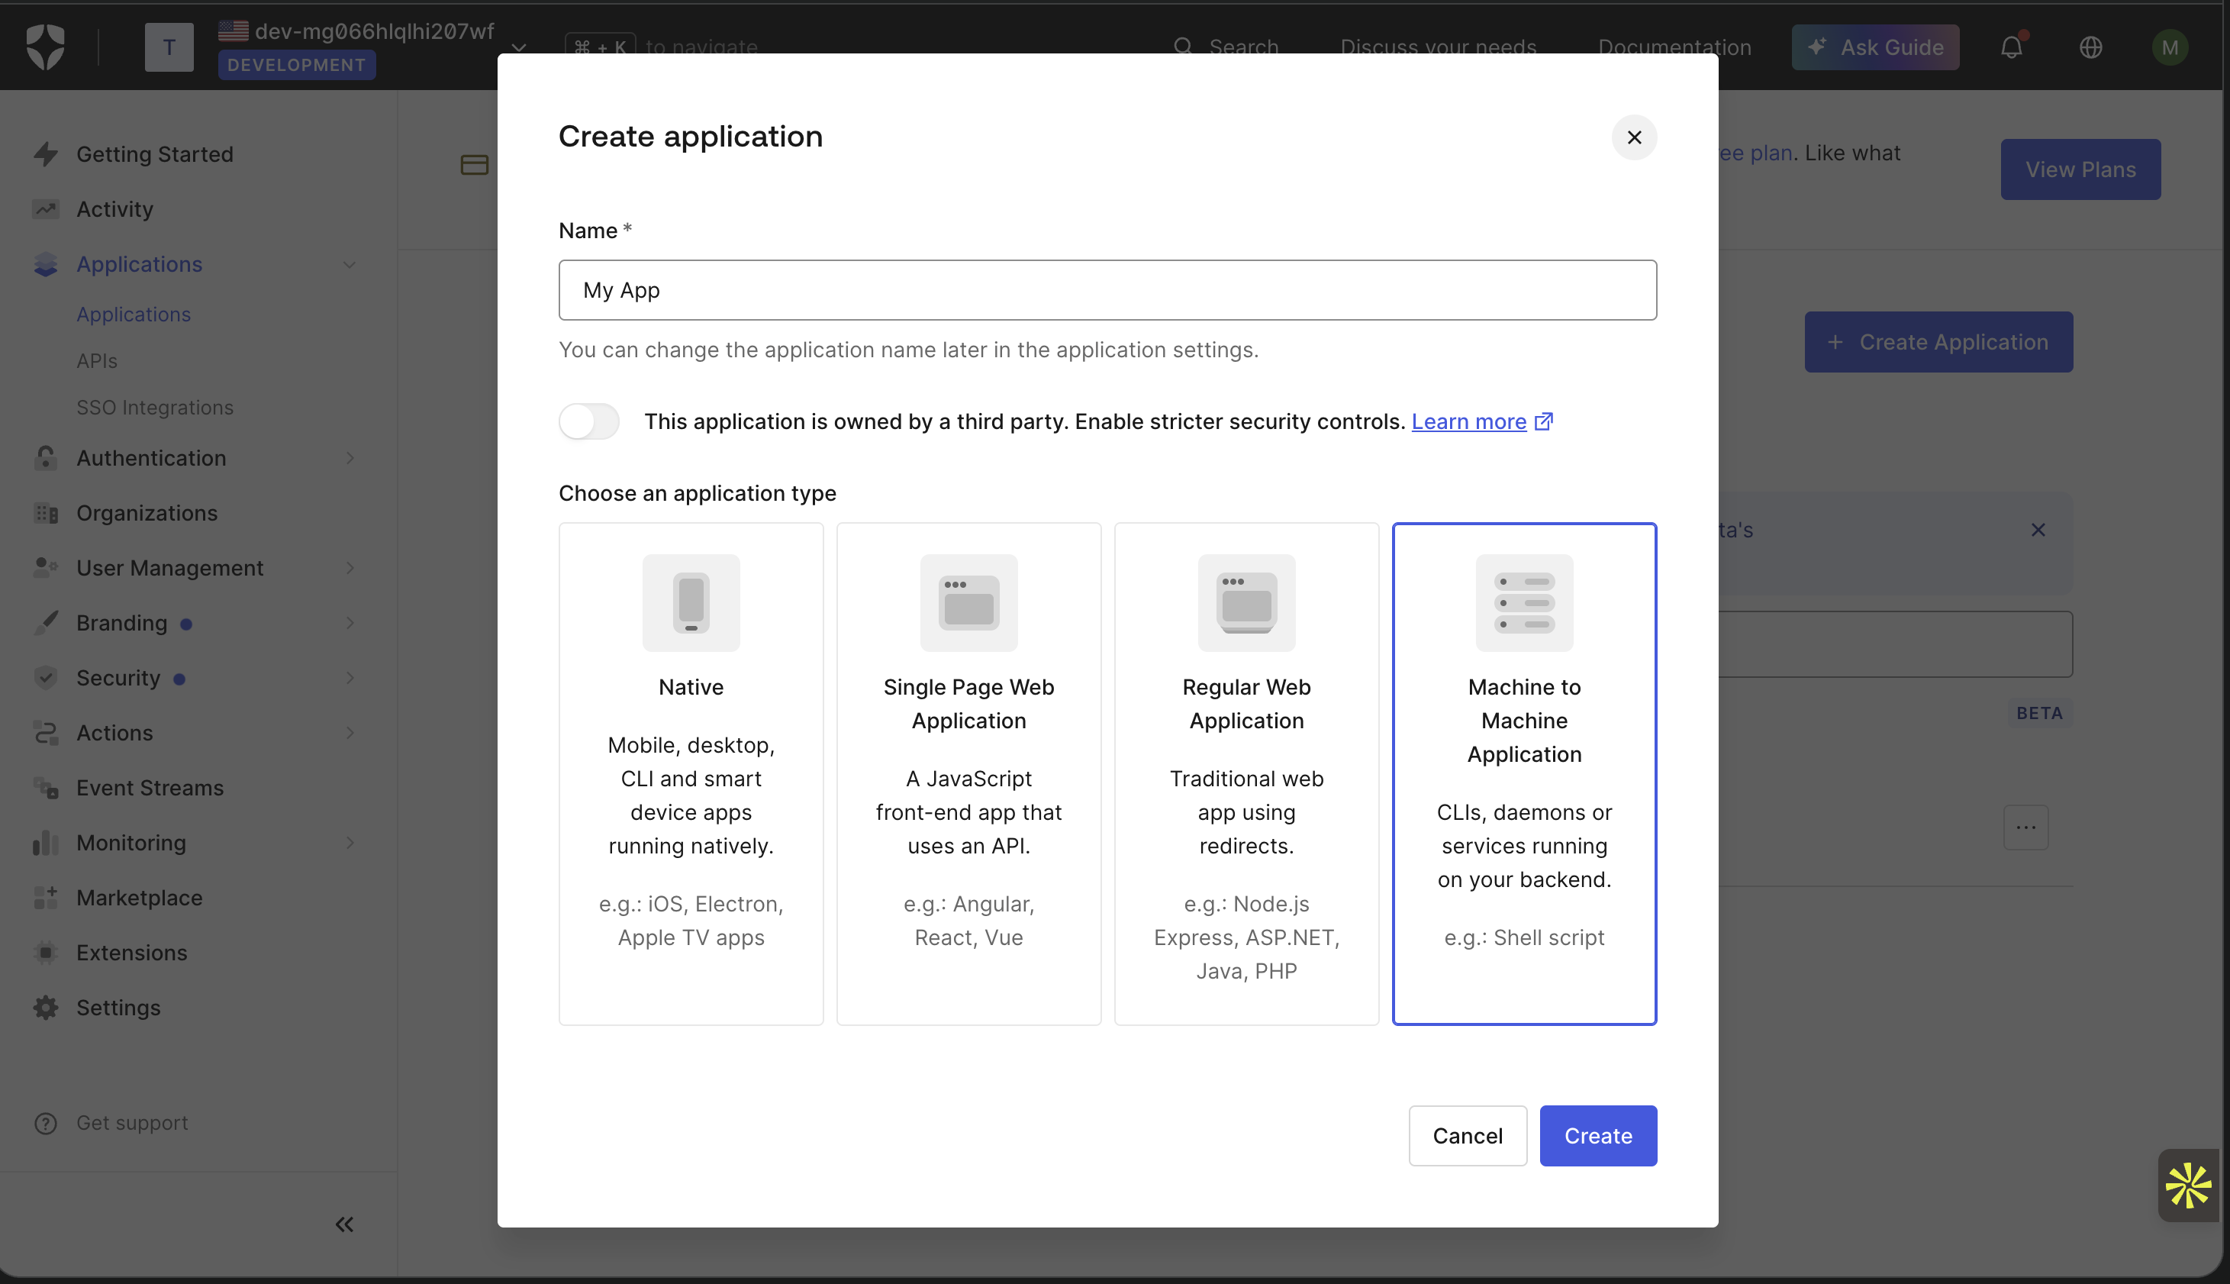Close the Create application dialog

[1634, 137]
